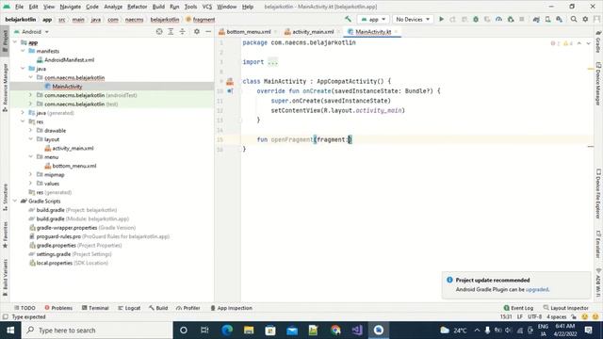Open Device File Explorer right sidebar tab
603x339 pixels.
click(598, 193)
